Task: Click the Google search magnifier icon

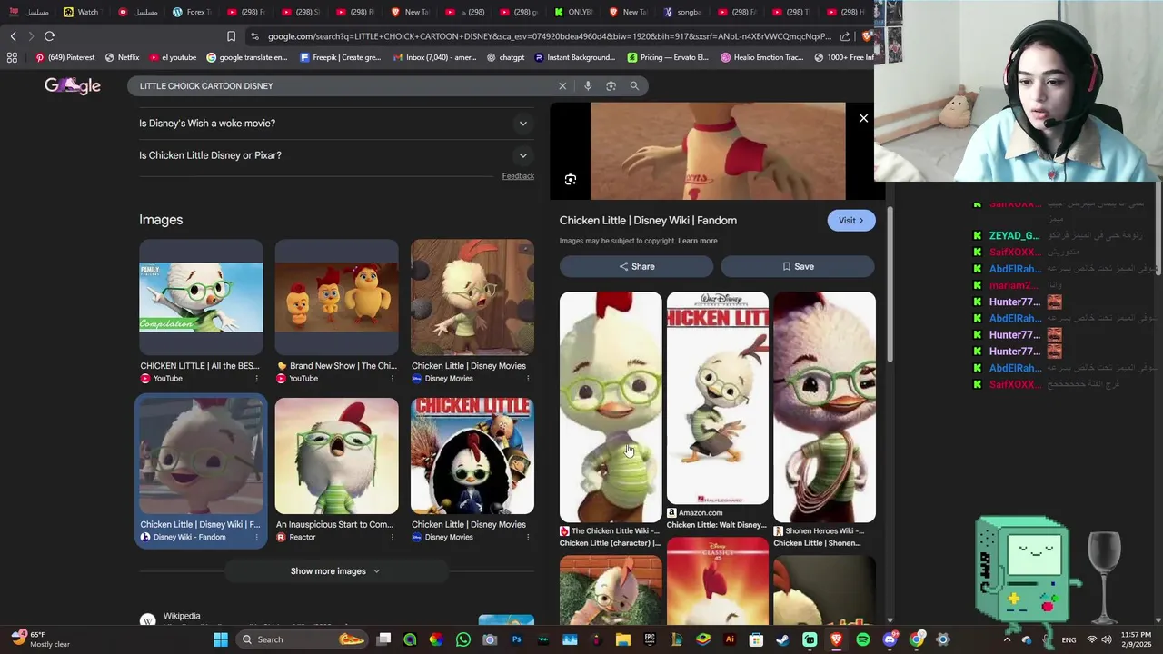Action: click(x=634, y=85)
